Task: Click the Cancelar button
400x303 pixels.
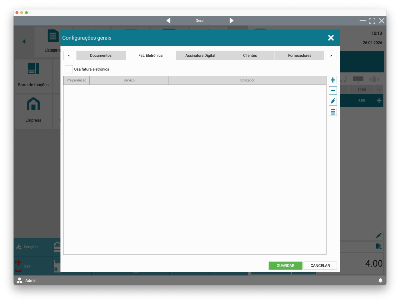Action: [x=320, y=266]
